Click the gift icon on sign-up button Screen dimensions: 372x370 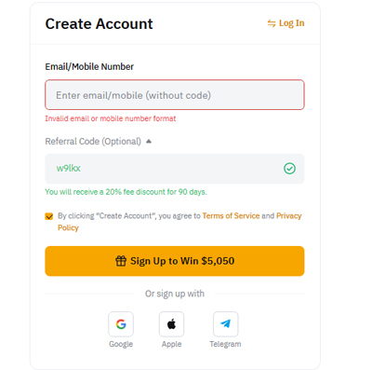[x=121, y=261]
